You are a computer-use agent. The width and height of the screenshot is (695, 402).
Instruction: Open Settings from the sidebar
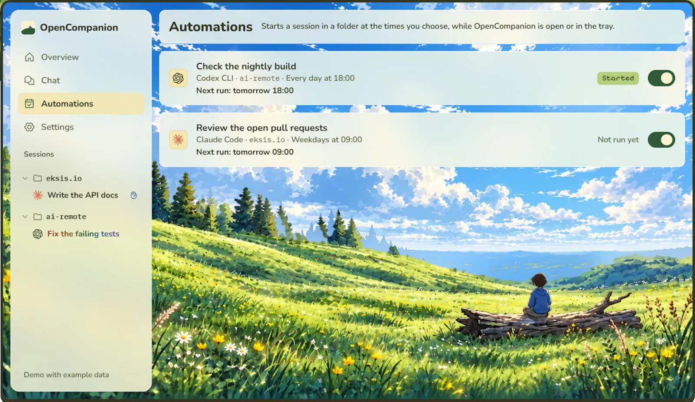81,127
